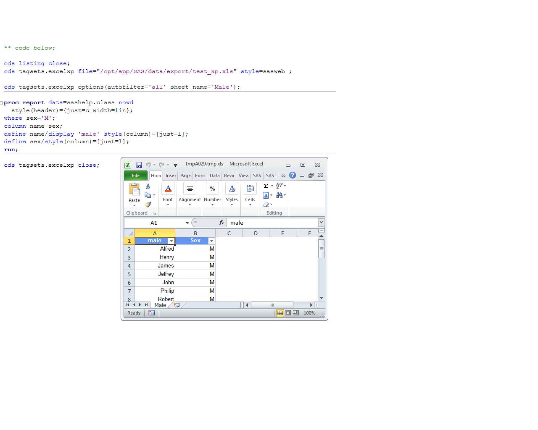The width and height of the screenshot is (538, 430).
Task: Expand the Name Box dropdown arrow
Action: click(187, 223)
